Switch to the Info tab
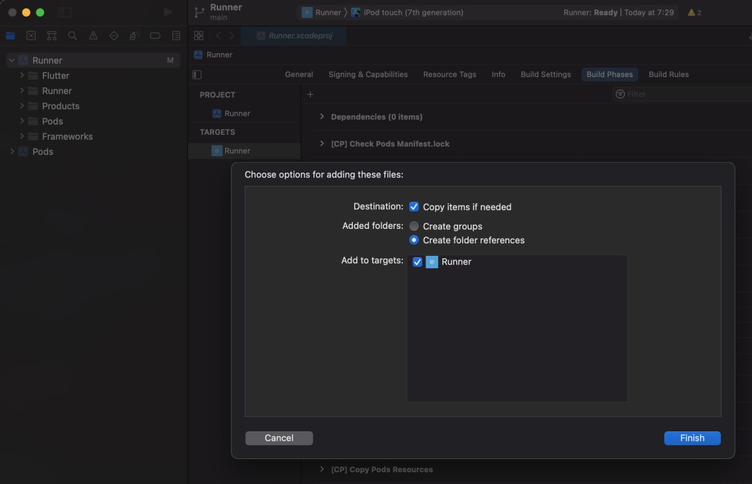The image size is (752, 484). click(498, 74)
